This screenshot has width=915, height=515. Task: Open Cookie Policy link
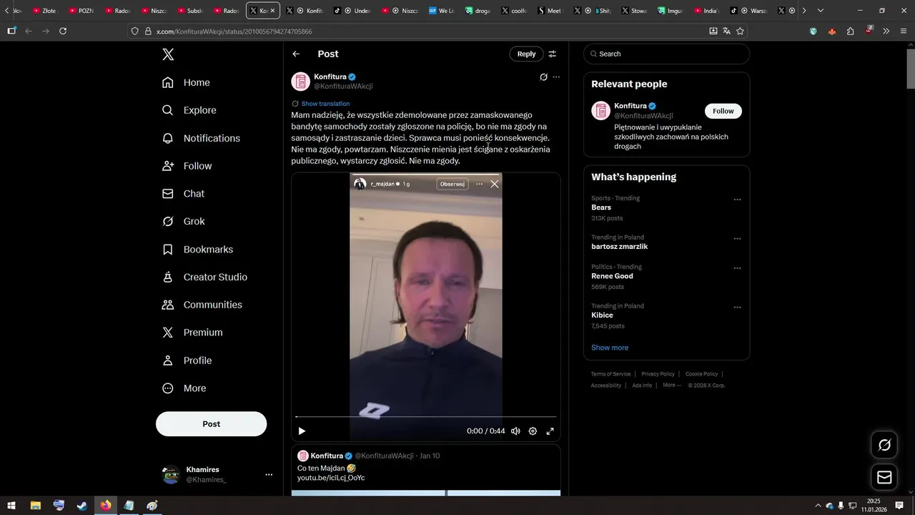click(701, 374)
